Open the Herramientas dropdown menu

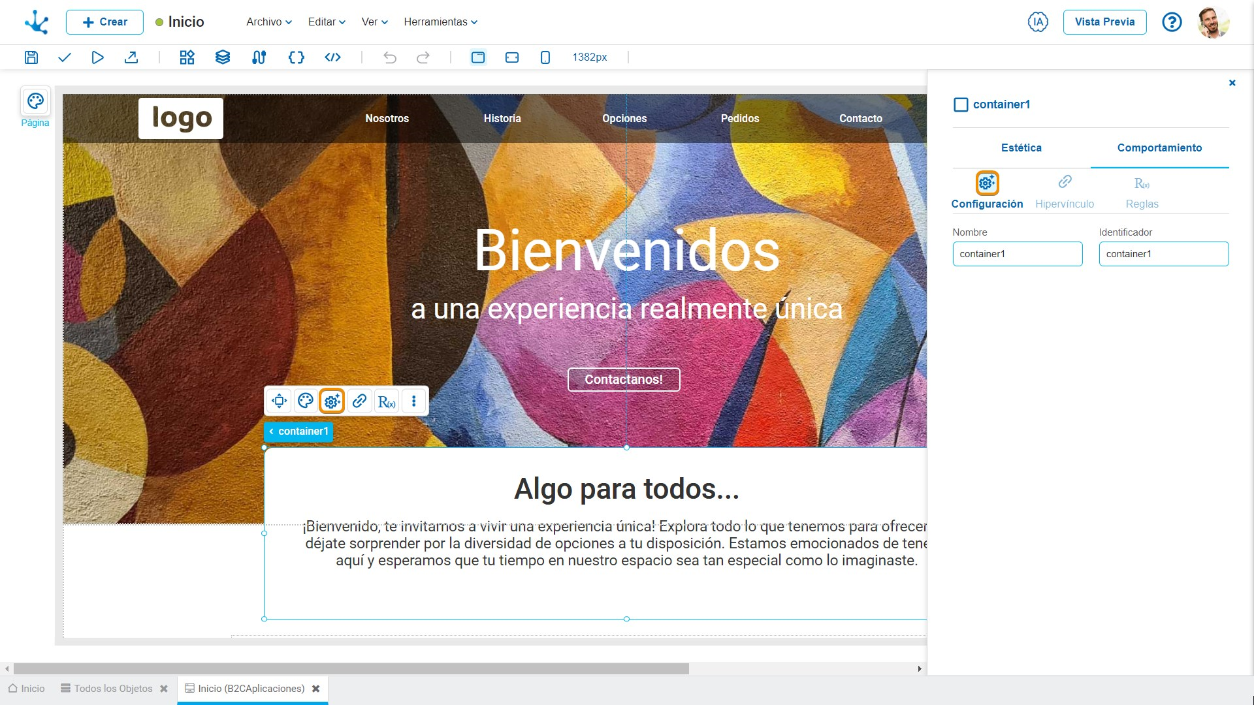(x=440, y=22)
